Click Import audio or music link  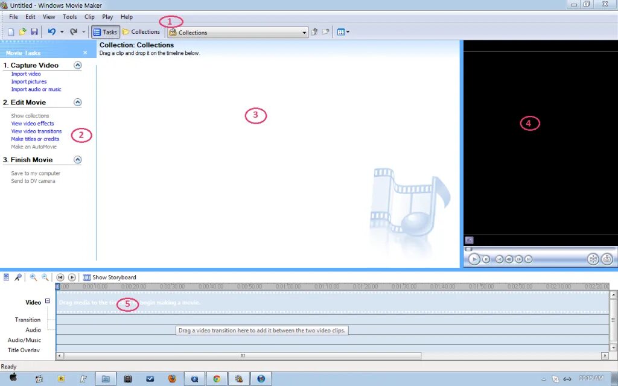(x=36, y=89)
